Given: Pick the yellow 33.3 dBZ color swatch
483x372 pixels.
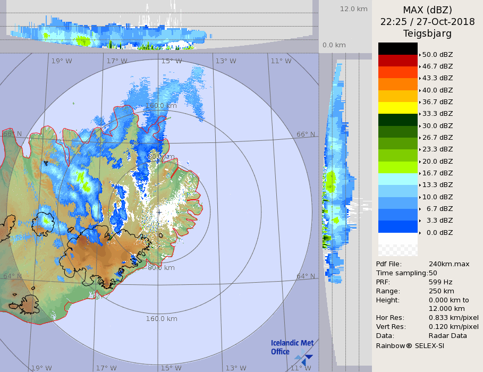Looking at the screenshot, I should [x=397, y=108].
